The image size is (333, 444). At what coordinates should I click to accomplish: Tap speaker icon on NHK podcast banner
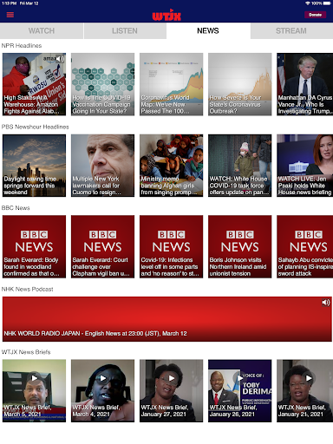(326, 303)
